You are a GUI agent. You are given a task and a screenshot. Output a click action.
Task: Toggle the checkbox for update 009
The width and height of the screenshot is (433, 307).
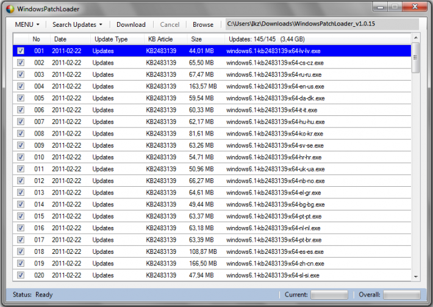pos(21,145)
